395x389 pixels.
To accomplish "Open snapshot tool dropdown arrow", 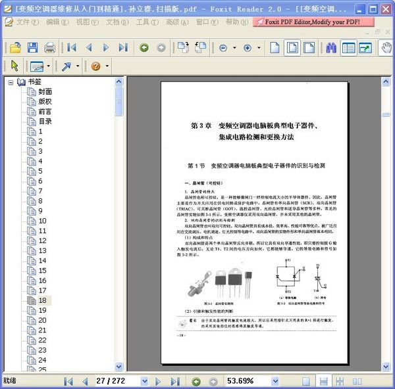I will pos(48,66).
